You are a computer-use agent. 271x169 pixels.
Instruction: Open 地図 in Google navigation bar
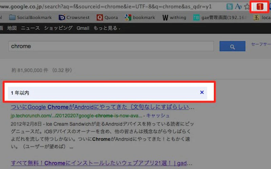[x=12, y=28]
